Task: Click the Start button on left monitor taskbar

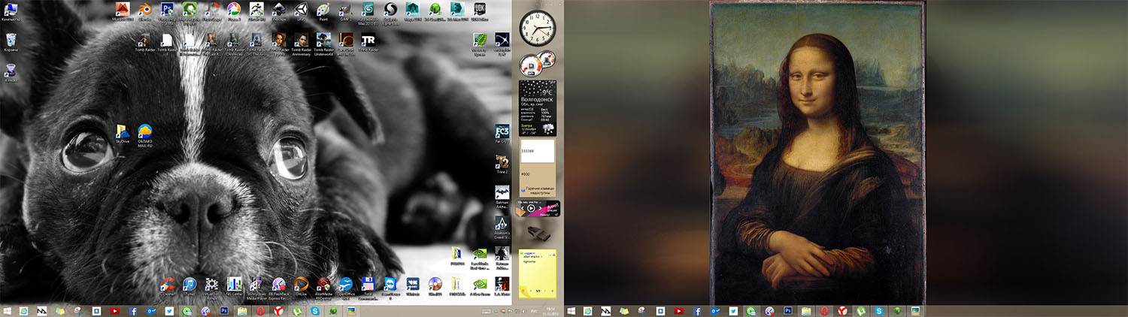Action: coord(7,310)
